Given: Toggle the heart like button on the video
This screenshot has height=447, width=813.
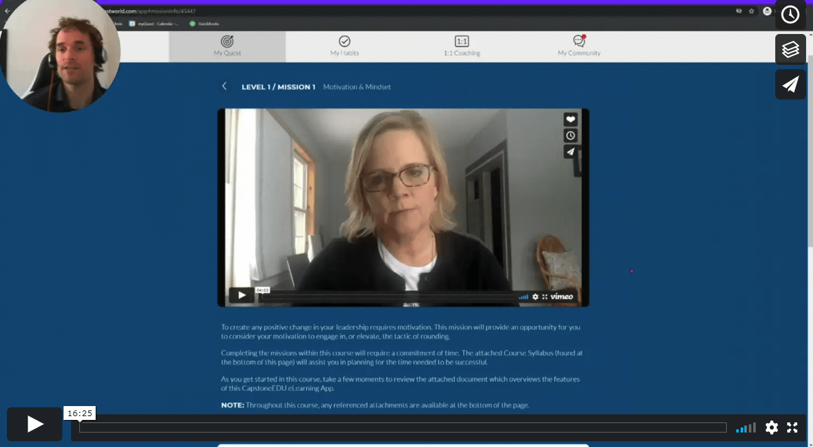Looking at the screenshot, I should click(569, 118).
